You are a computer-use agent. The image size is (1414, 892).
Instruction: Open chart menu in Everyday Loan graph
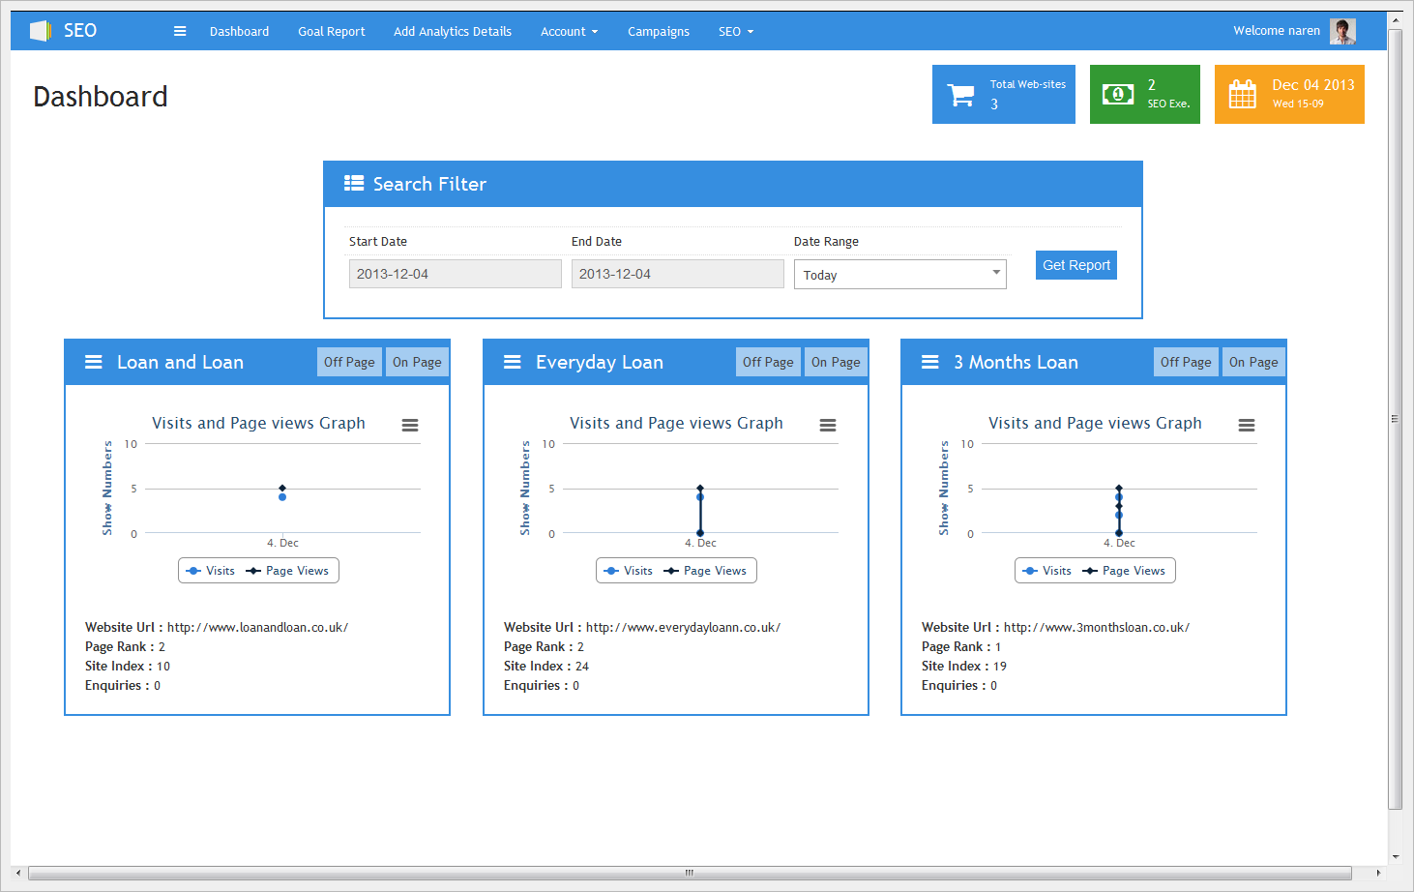[x=828, y=426]
